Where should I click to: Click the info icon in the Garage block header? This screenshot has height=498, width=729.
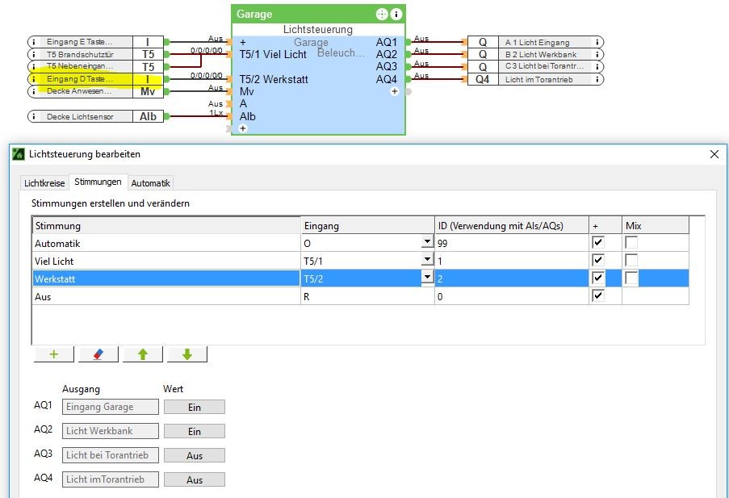point(396,15)
